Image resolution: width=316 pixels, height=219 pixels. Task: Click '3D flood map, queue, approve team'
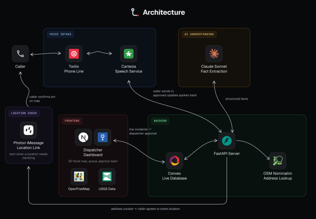(x=93, y=161)
